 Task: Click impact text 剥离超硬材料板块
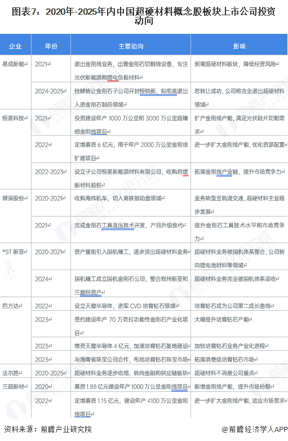pos(216,64)
